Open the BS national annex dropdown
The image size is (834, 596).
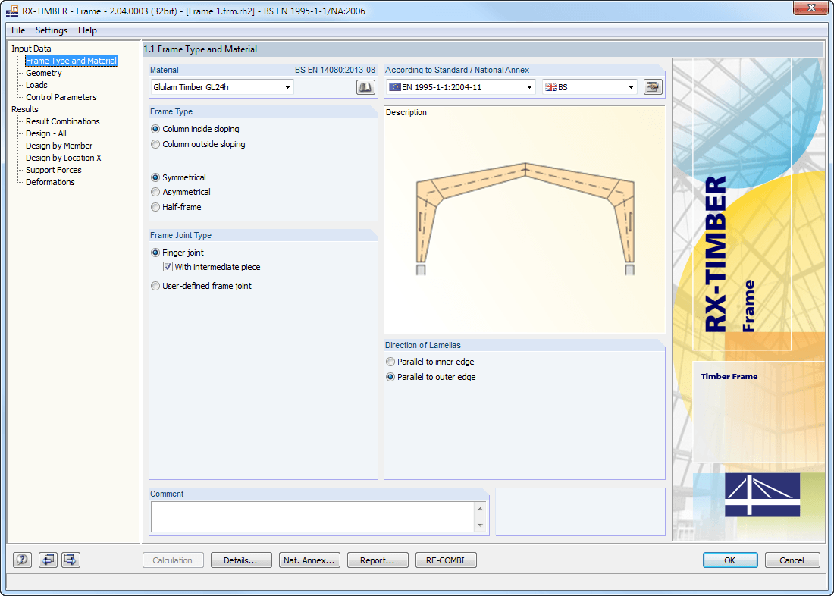(x=632, y=86)
